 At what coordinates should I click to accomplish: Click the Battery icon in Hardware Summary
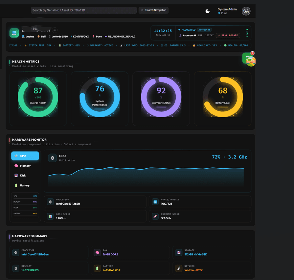pos(97,268)
